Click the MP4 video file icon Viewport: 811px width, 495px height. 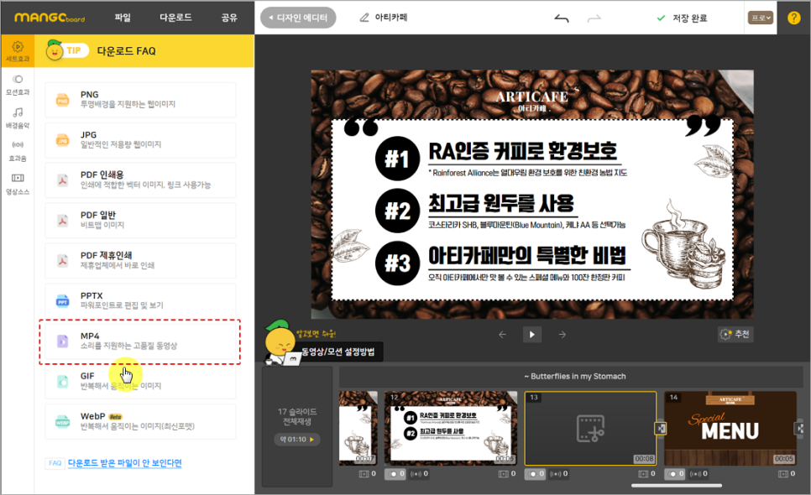[63, 341]
